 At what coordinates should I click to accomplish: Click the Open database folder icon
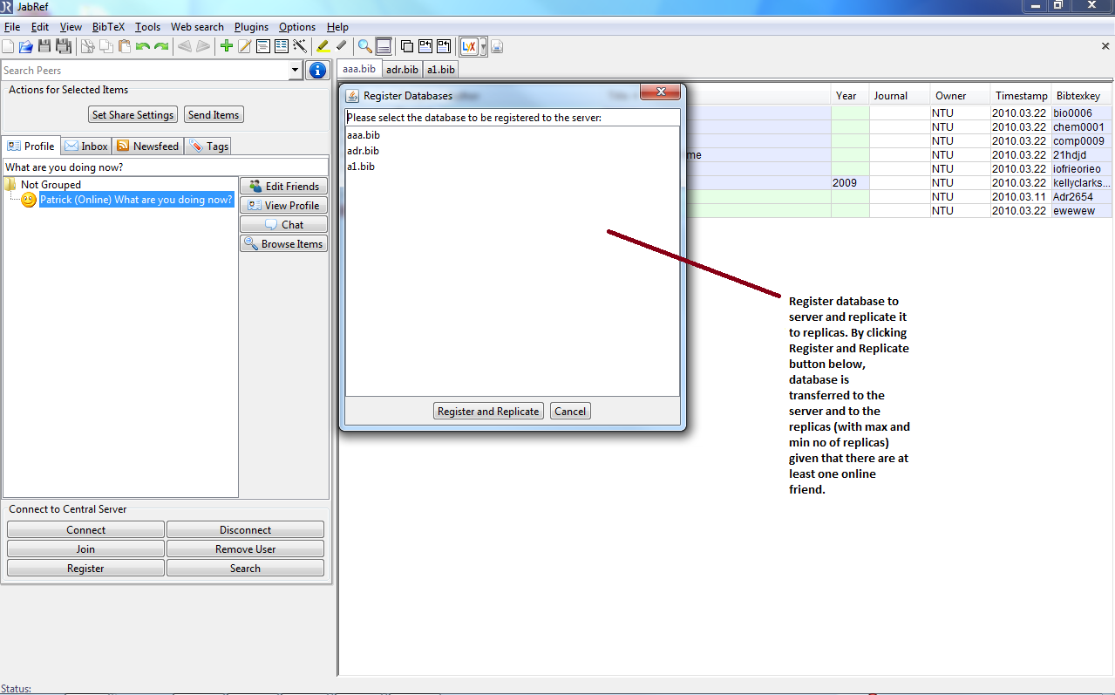(x=26, y=46)
